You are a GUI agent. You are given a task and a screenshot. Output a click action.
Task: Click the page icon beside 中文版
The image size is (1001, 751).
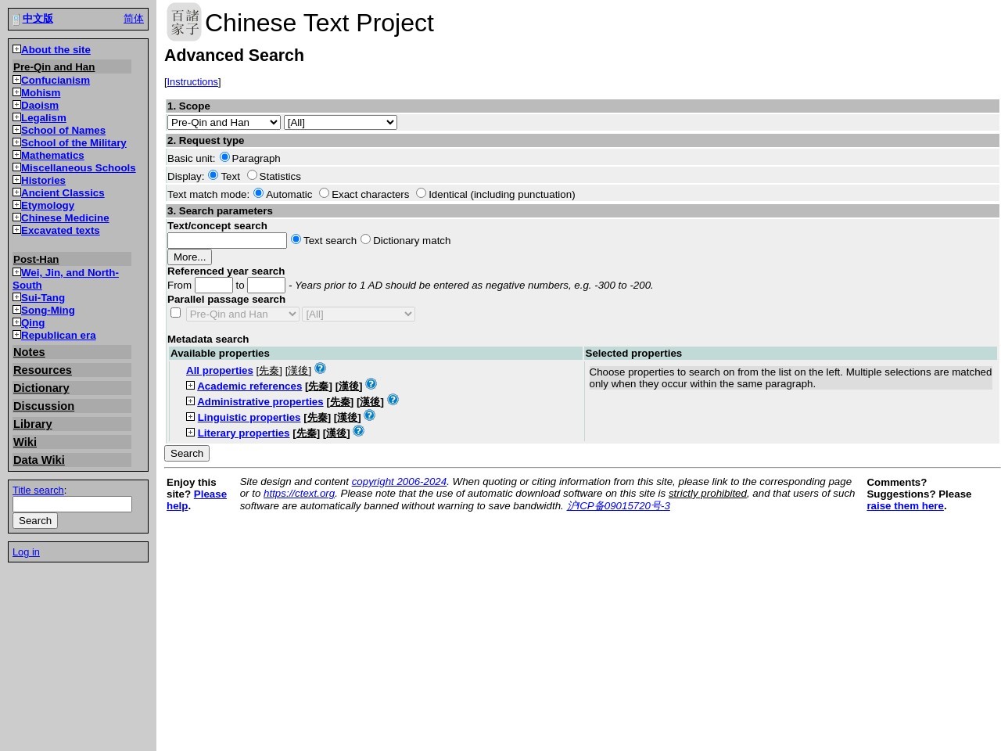(16, 20)
